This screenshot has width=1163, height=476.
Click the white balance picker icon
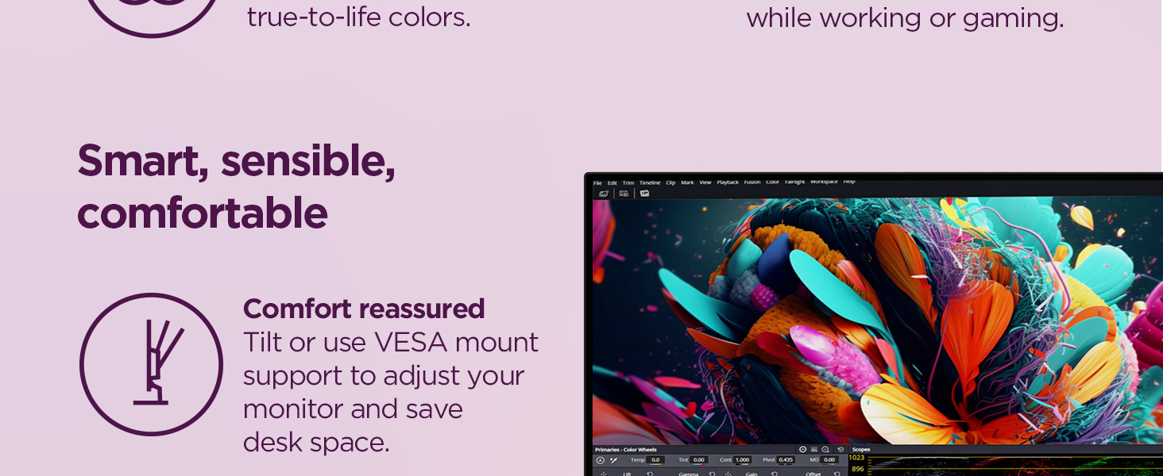coord(613,460)
